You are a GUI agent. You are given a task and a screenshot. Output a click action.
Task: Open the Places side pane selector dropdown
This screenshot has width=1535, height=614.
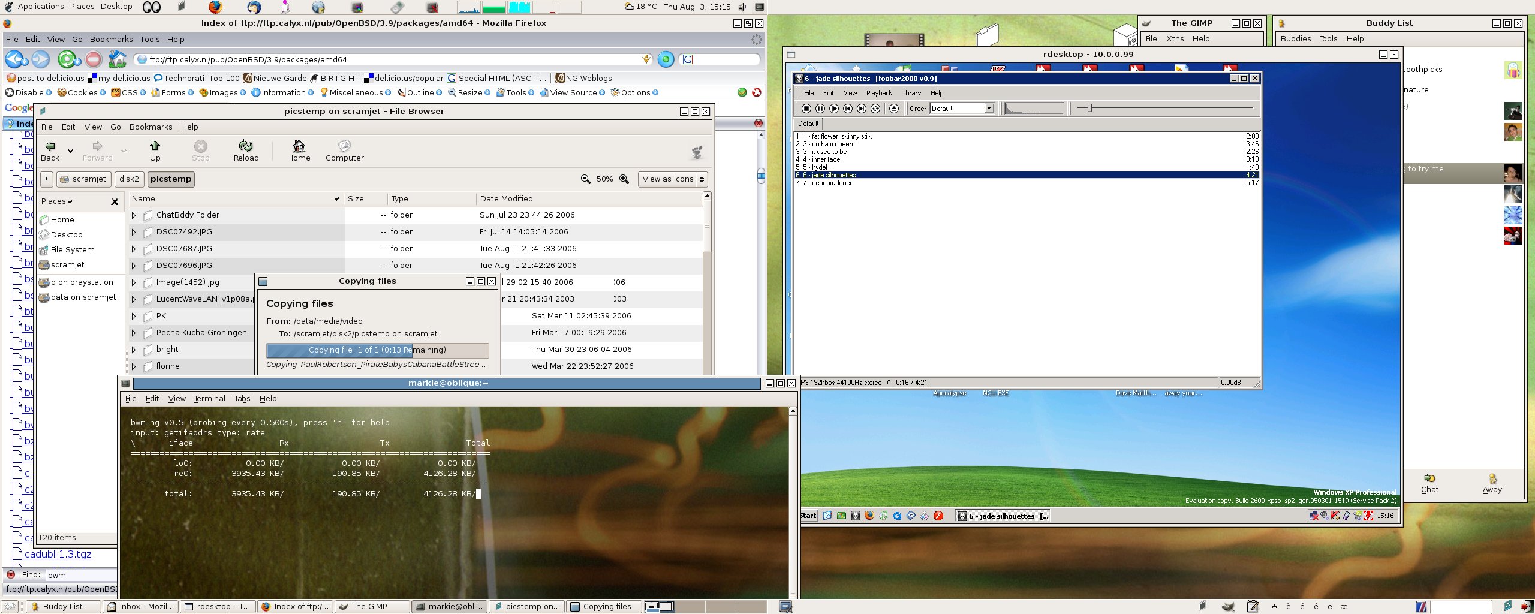(x=57, y=201)
